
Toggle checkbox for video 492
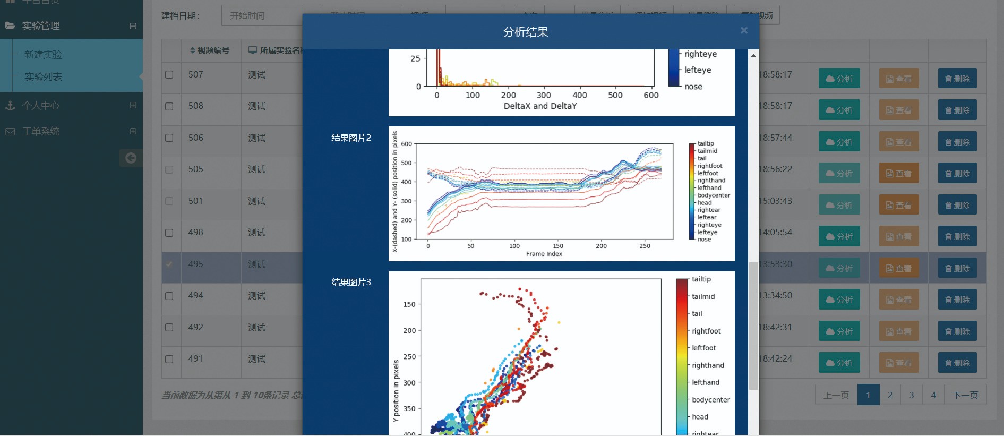pyautogui.click(x=169, y=328)
